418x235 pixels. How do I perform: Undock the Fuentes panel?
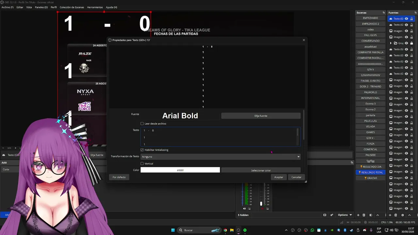(415, 13)
